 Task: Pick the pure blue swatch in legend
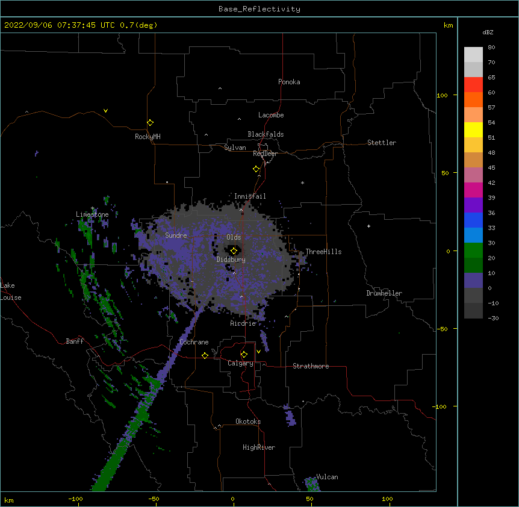[473, 220]
